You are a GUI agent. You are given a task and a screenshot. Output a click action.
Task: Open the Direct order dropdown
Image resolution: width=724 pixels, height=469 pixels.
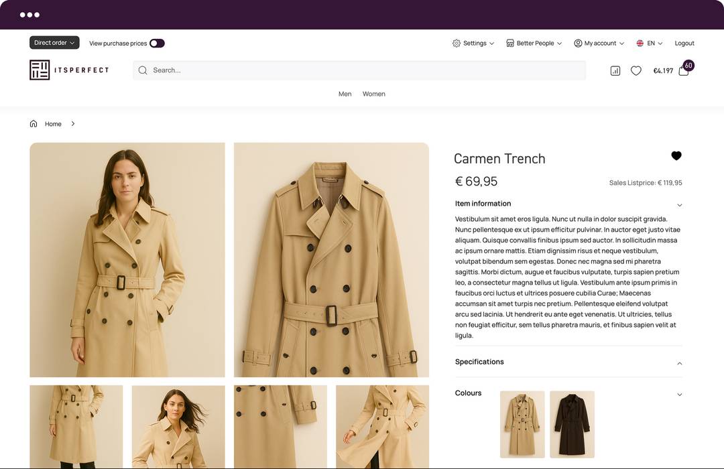click(54, 42)
